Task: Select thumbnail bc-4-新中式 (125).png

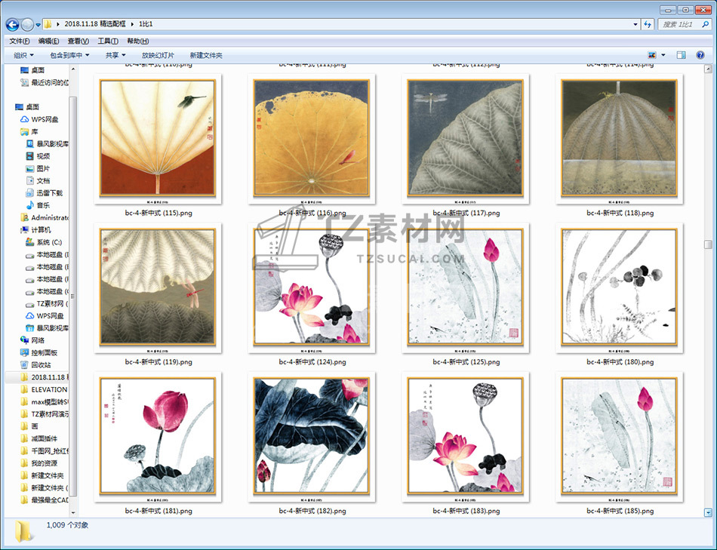Action: click(466, 288)
